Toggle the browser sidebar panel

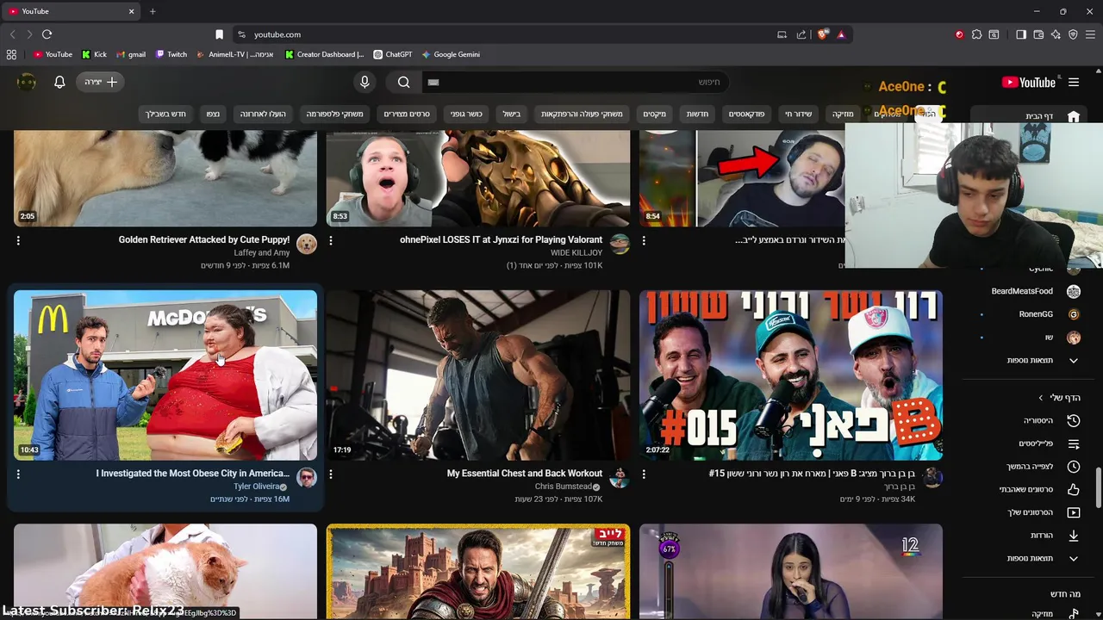pyautogui.click(x=1021, y=34)
